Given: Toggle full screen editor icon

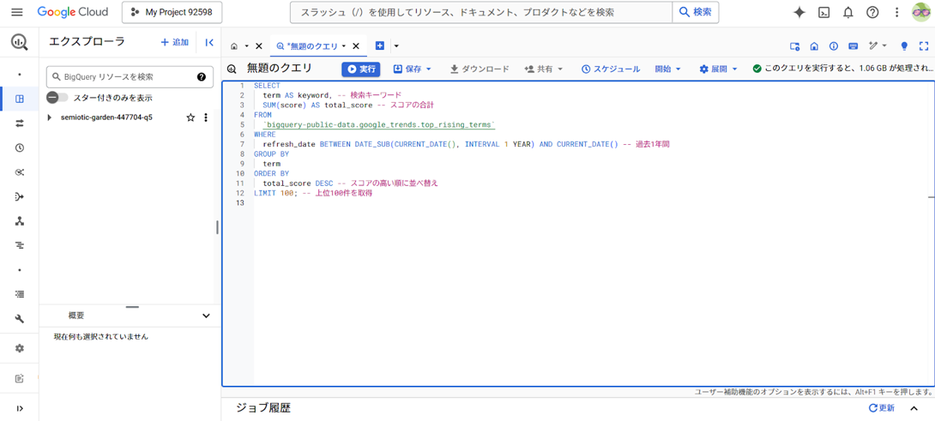Looking at the screenshot, I should click(x=924, y=46).
